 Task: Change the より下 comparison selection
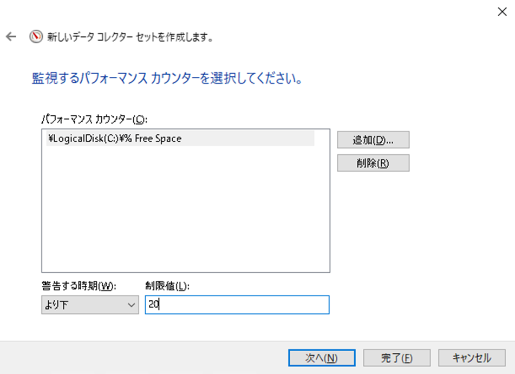(89, 305)
